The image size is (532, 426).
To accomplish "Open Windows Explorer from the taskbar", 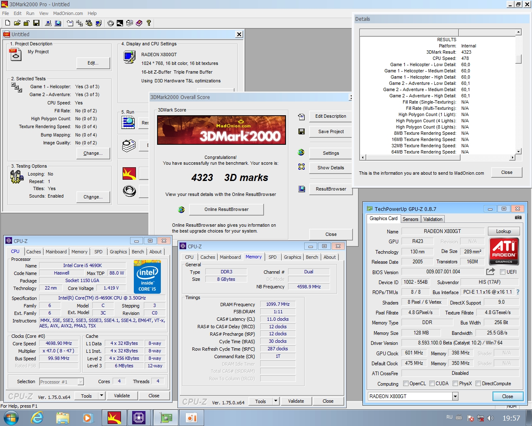I will coord(62,418).
